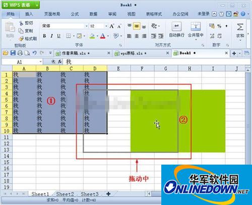252x205 pixels.
Task: Click Merge and Center (合并居中)
Action: pyautogui.click(x=196, y=29)
